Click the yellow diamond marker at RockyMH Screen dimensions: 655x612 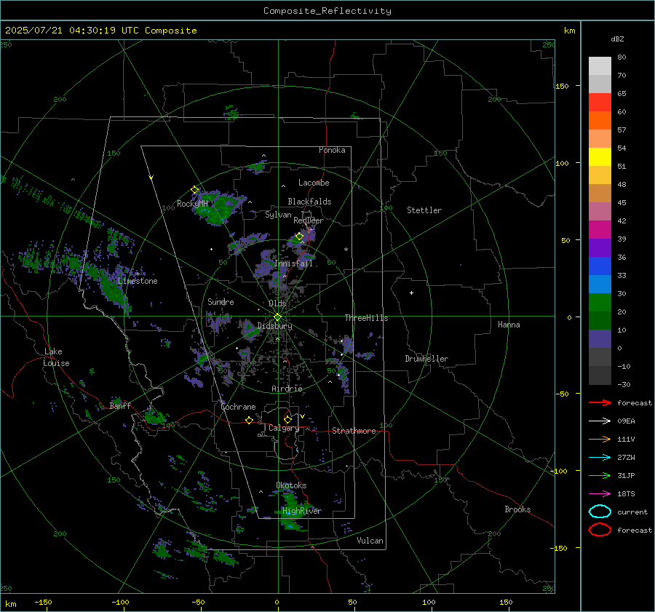pos(194,190)
